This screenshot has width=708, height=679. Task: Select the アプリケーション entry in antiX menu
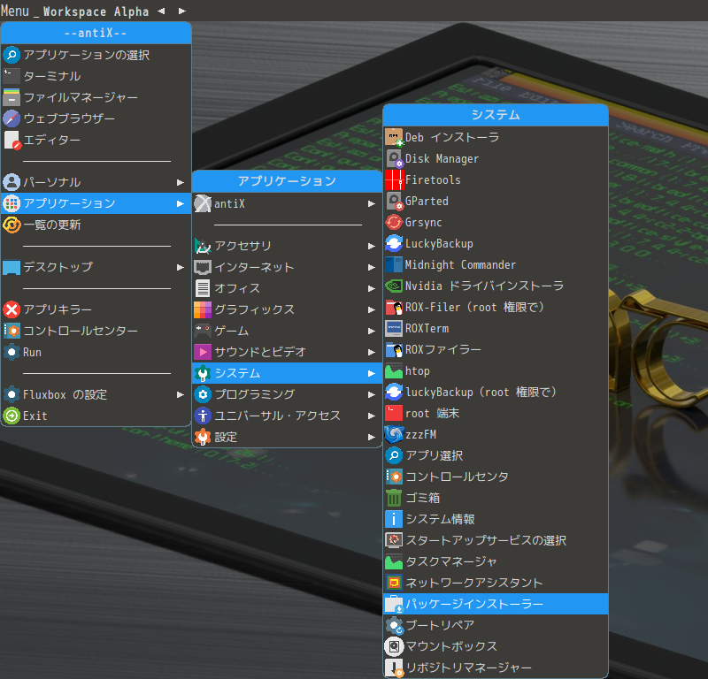[96, 203]
